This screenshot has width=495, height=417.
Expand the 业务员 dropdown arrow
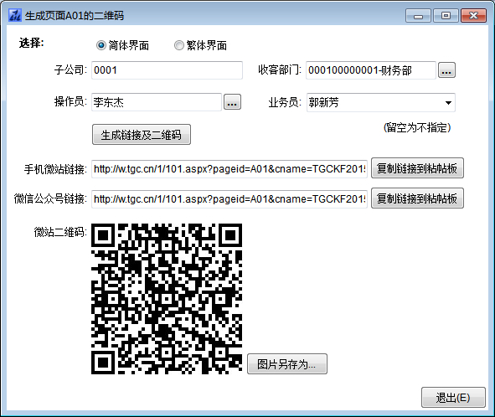[x=448, y=103]
